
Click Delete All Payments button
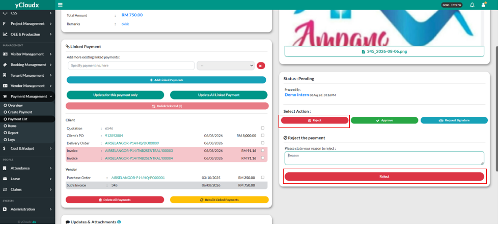(115, 200)
